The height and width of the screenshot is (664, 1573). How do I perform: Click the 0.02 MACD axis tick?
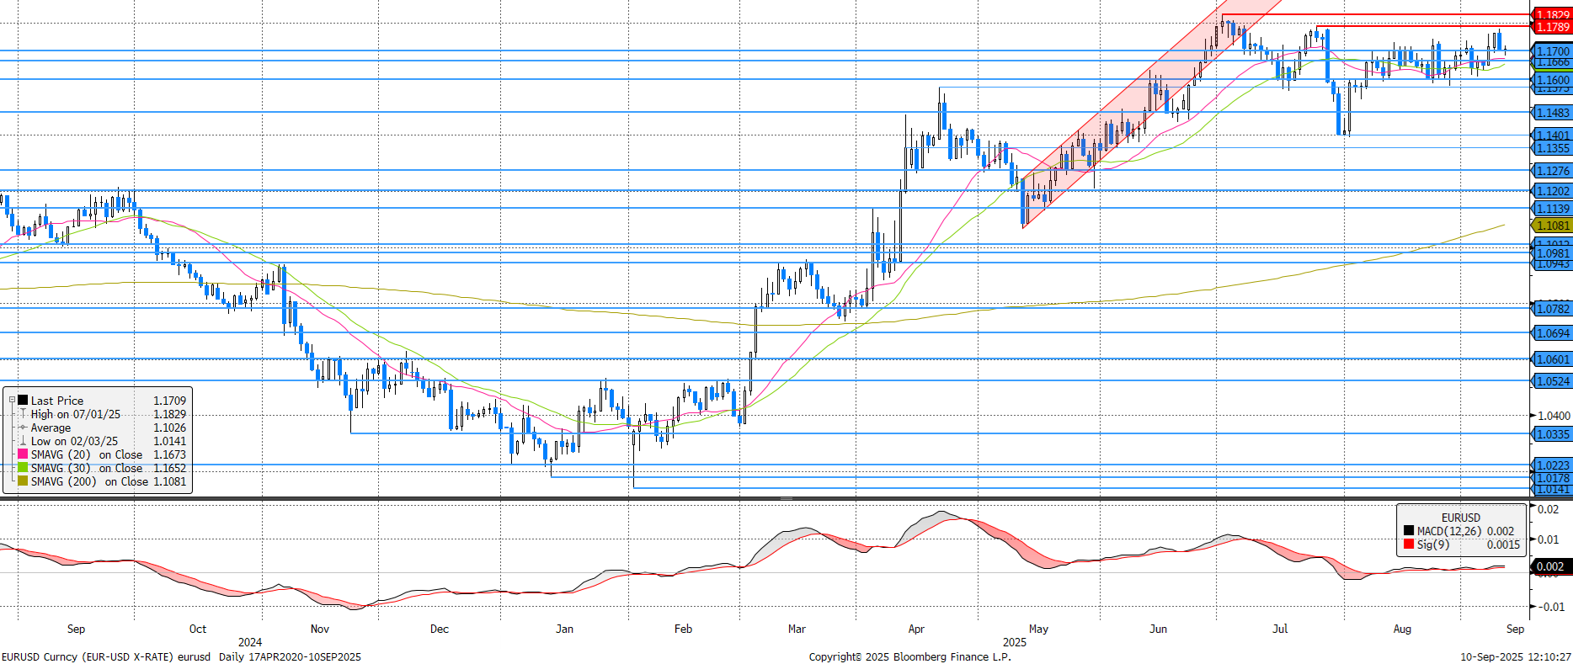pos(1548,509)
